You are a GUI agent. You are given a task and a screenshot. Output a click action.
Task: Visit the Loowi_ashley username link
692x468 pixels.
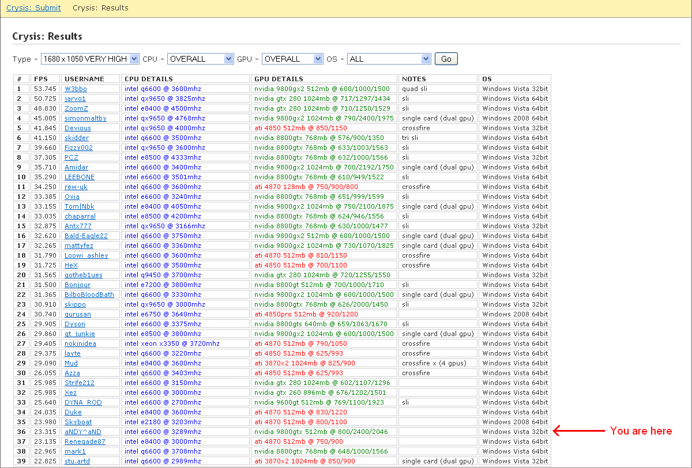[x=86, y=255]
